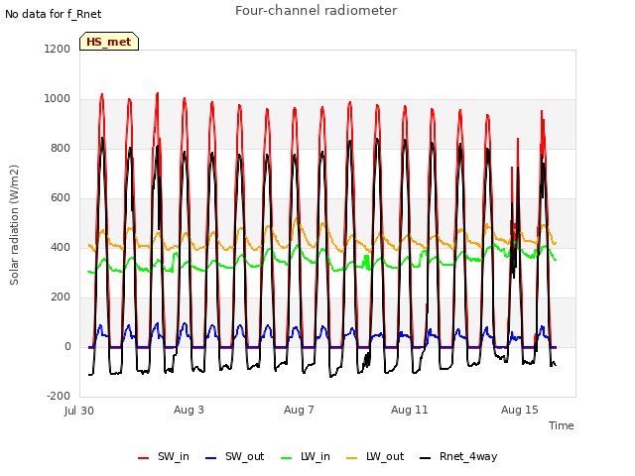Screen dimensions: 635x476
Task: Click the black Rnet_4way legend color marker
Action: [x=426, y=458]
